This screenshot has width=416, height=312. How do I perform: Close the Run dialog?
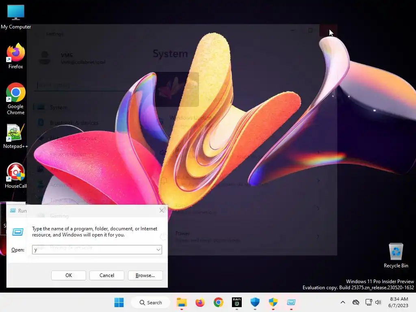[162, 211]
